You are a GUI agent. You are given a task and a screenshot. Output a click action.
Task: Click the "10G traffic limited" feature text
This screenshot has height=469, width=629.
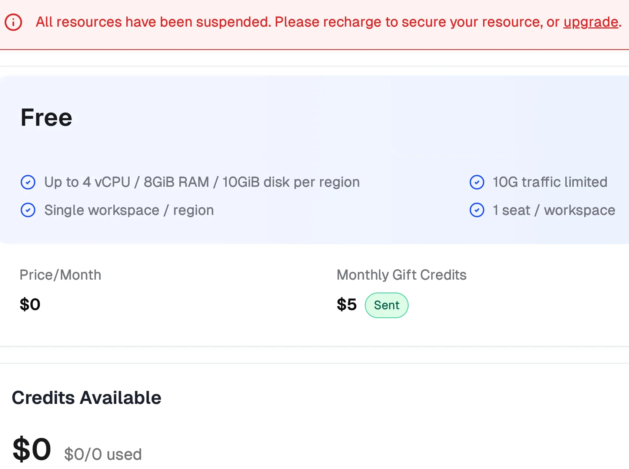pyautogui.click(x=550, y=182)
